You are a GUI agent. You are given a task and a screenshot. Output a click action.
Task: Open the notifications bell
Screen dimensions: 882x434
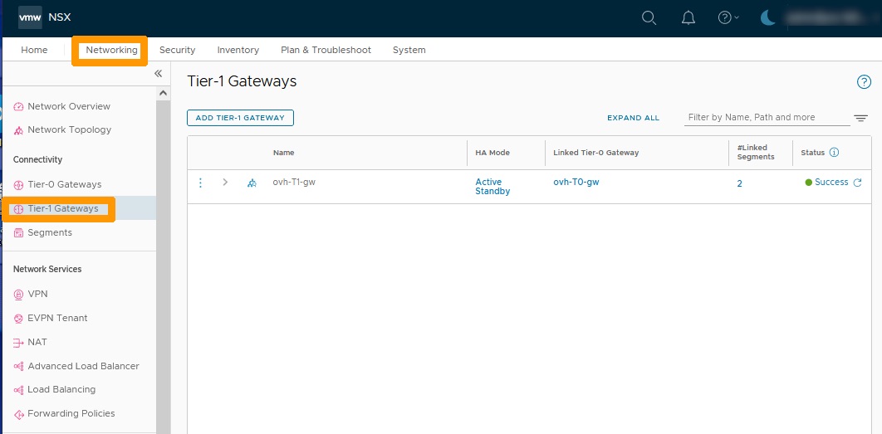pos(688,18)
